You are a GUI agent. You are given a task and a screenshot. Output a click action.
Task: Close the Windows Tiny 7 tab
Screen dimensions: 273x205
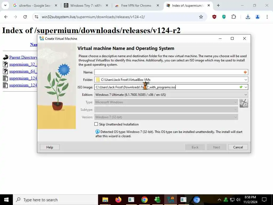click(107, 5)
